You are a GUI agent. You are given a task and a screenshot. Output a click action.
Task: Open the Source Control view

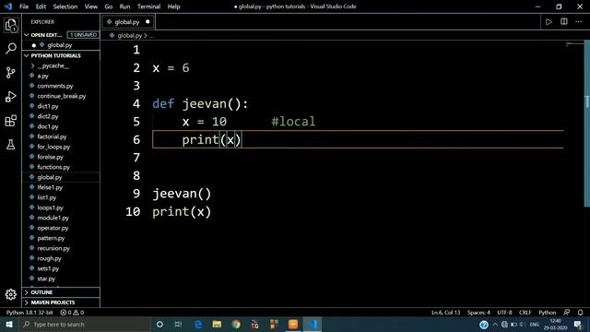(11, 72)
